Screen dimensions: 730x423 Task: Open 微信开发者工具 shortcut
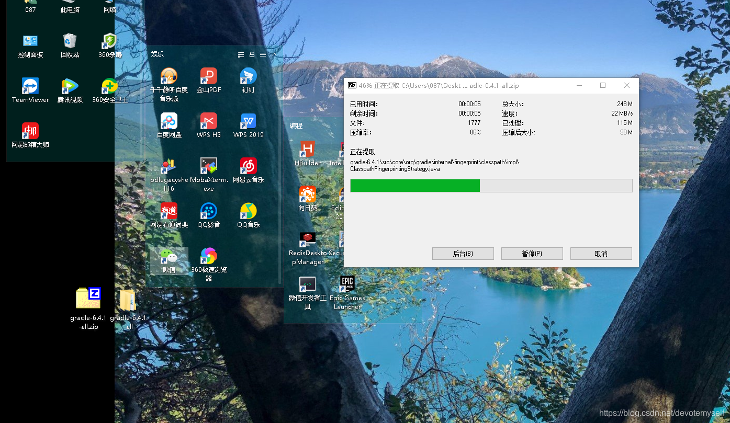coord(308,293)
